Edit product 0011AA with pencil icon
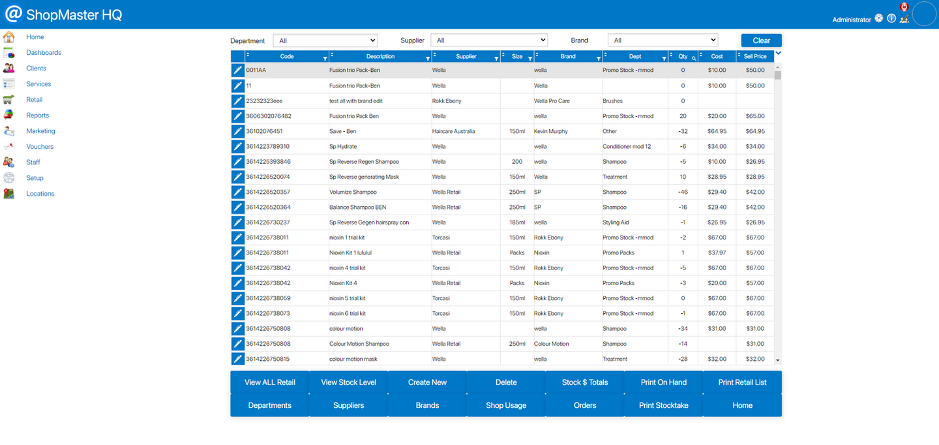This screenshot has height=445, width=939. [x=238, y=70]
